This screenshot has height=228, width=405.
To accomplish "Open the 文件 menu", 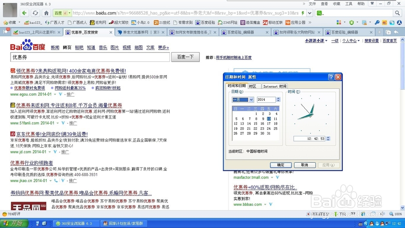I will (x=312, y=4).
